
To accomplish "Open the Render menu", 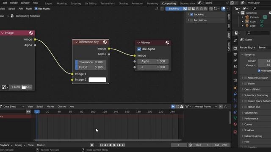I will pos(14,3).
